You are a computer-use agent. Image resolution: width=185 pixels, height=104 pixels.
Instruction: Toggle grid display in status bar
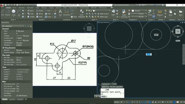tap(121, 102)
